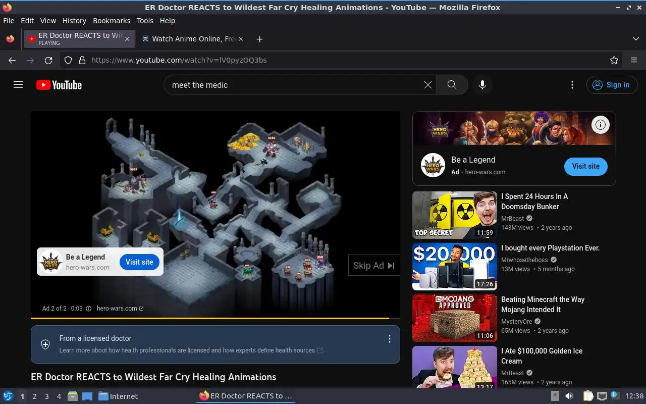The image size is (646, 404).
Task: Go to the YouTube home logo
Action: click(59, 85)
